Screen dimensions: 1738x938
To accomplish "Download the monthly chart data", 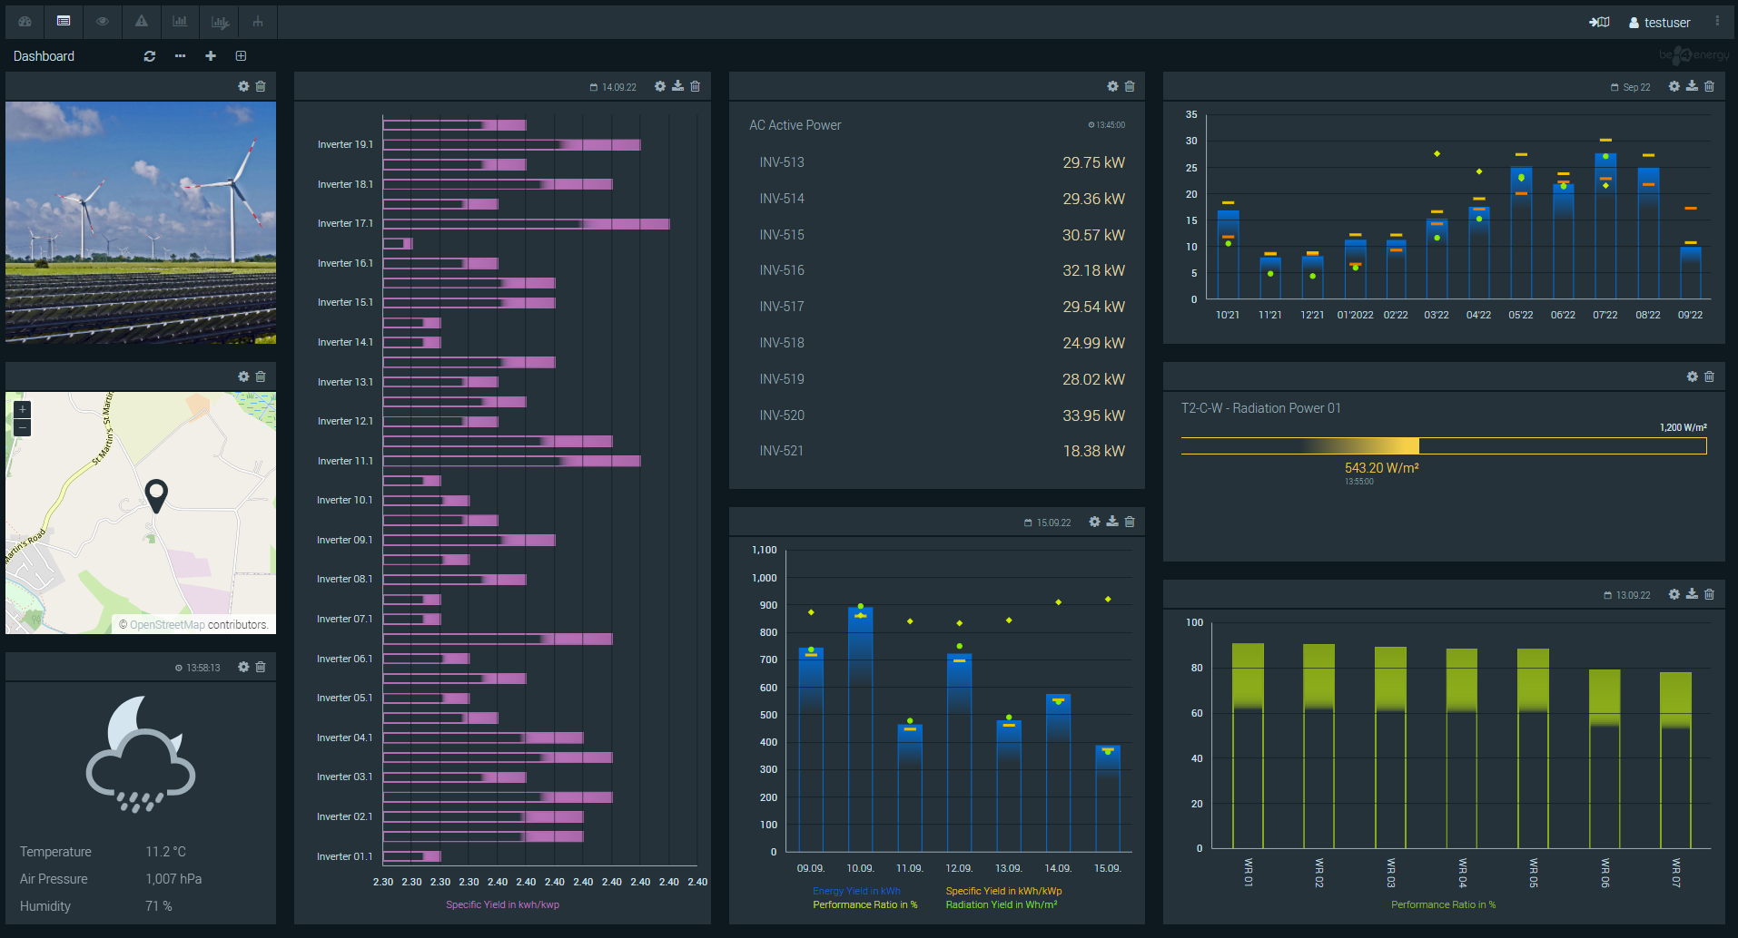I will (1692, 86).
